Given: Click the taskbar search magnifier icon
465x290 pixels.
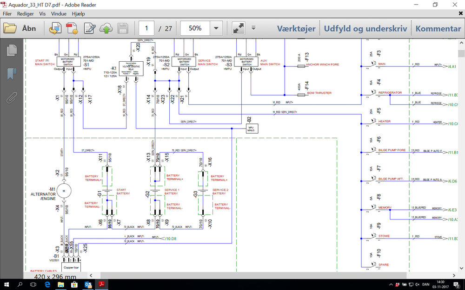Looking at the screenshot, I should tap(20, 285).
